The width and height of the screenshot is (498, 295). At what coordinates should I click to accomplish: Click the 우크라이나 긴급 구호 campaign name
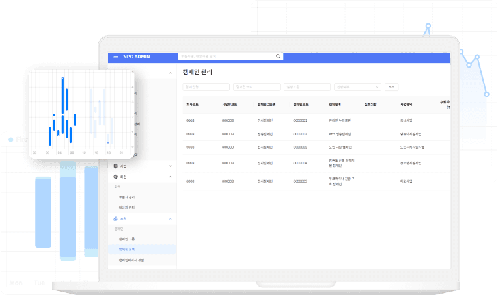pos(341,181)
